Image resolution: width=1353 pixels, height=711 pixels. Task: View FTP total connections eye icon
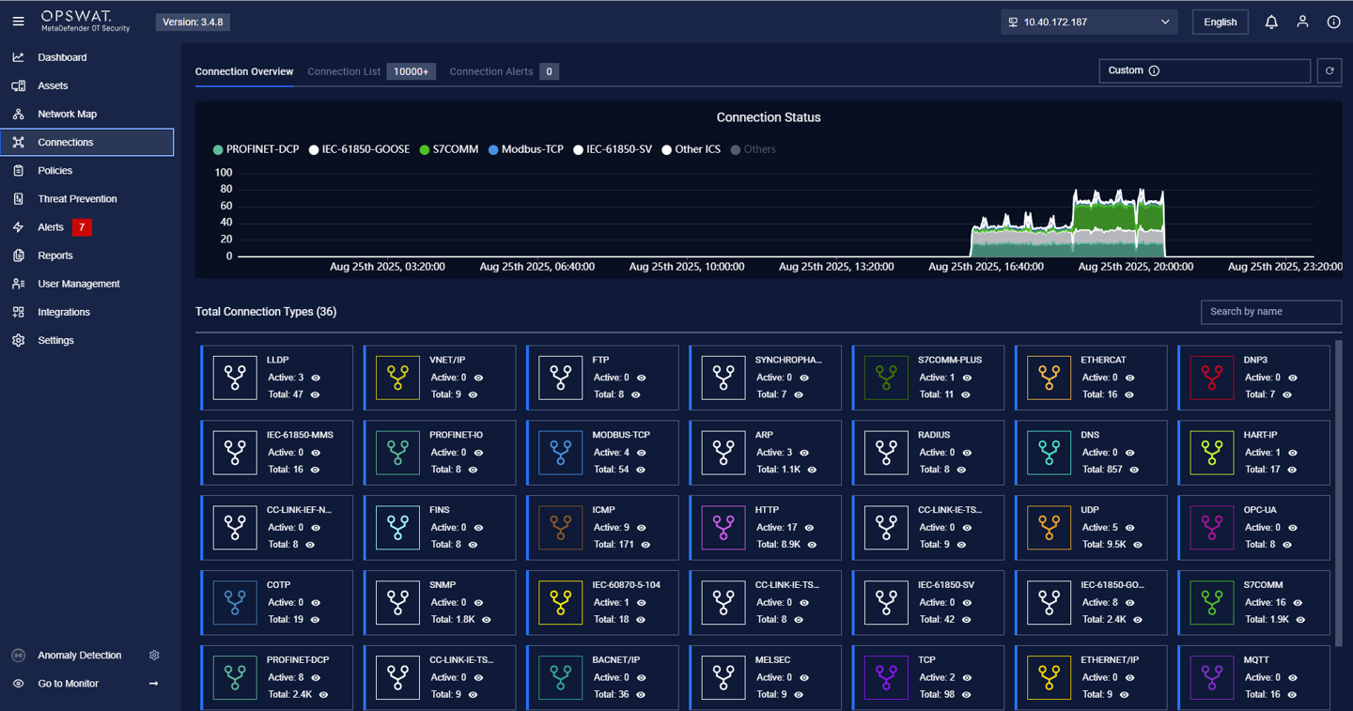[x=636, y=394]
